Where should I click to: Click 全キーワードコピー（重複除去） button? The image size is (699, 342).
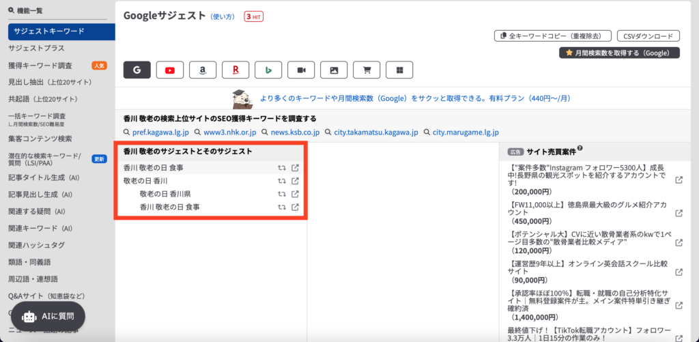click(x=551, y=35)
